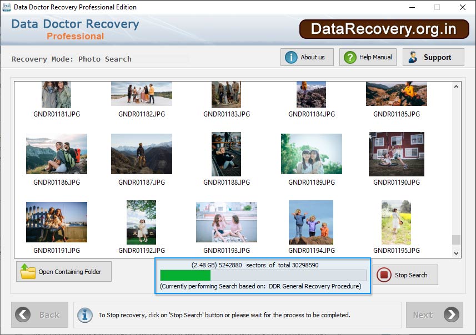Click the blue info icon in the hint bar
The width and height of the screenshot is (476, 335).
pos(85,315)
